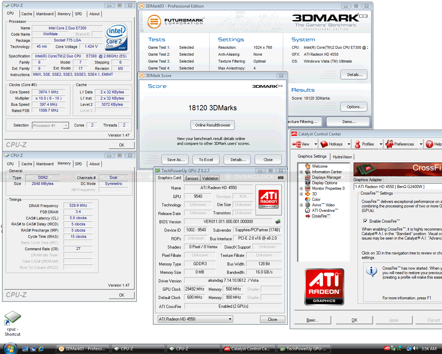Click the GPU Clock value field

(195, 289)
